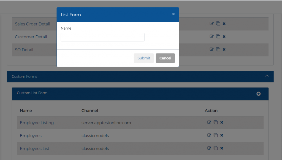Delete the SO Detail form
The image size is (282, 160).
224,49
